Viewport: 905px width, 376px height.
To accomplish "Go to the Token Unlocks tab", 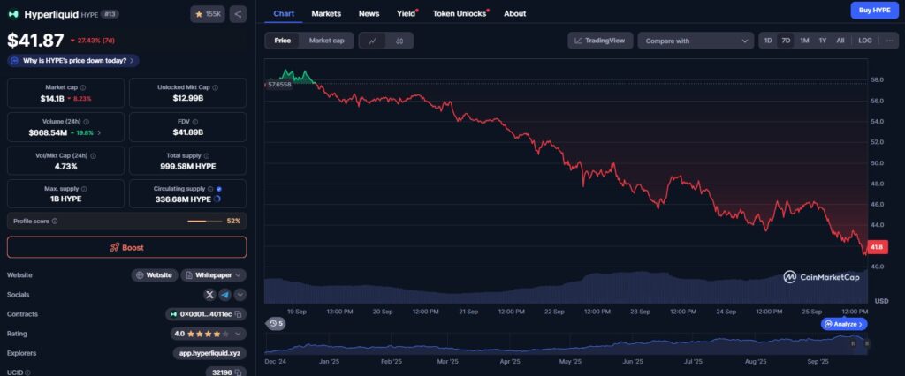I will pyautogui.click(x=459, y=13).
